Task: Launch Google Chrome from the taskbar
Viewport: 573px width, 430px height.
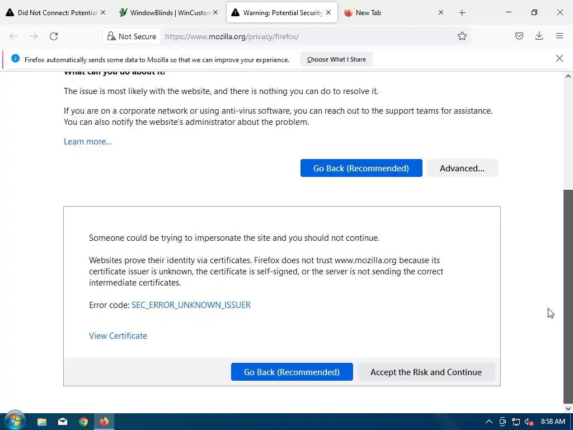Action: 83,422
